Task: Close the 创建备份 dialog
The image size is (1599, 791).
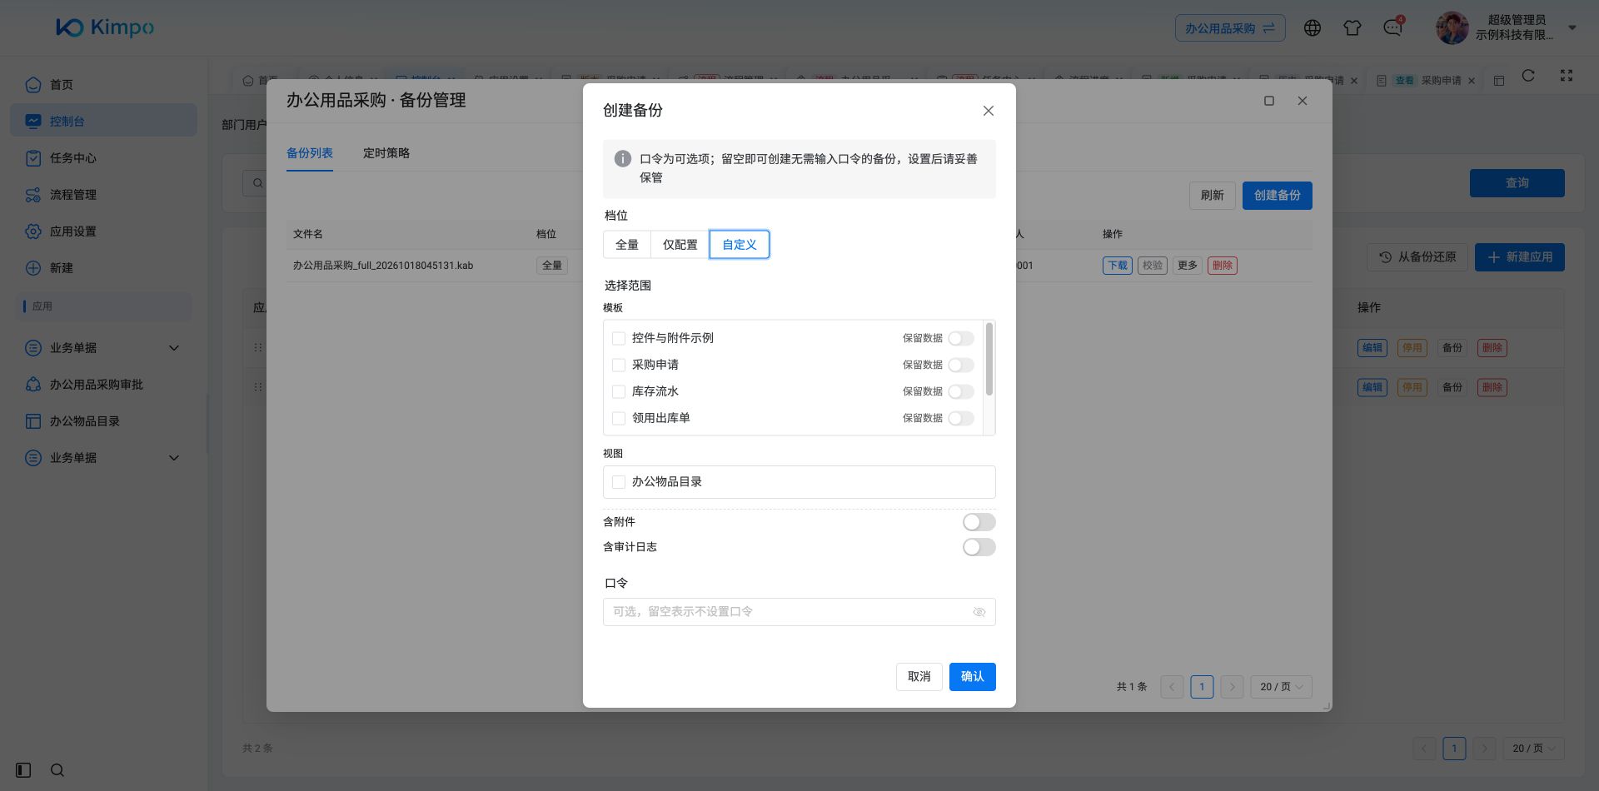Action: coord(989,111)
